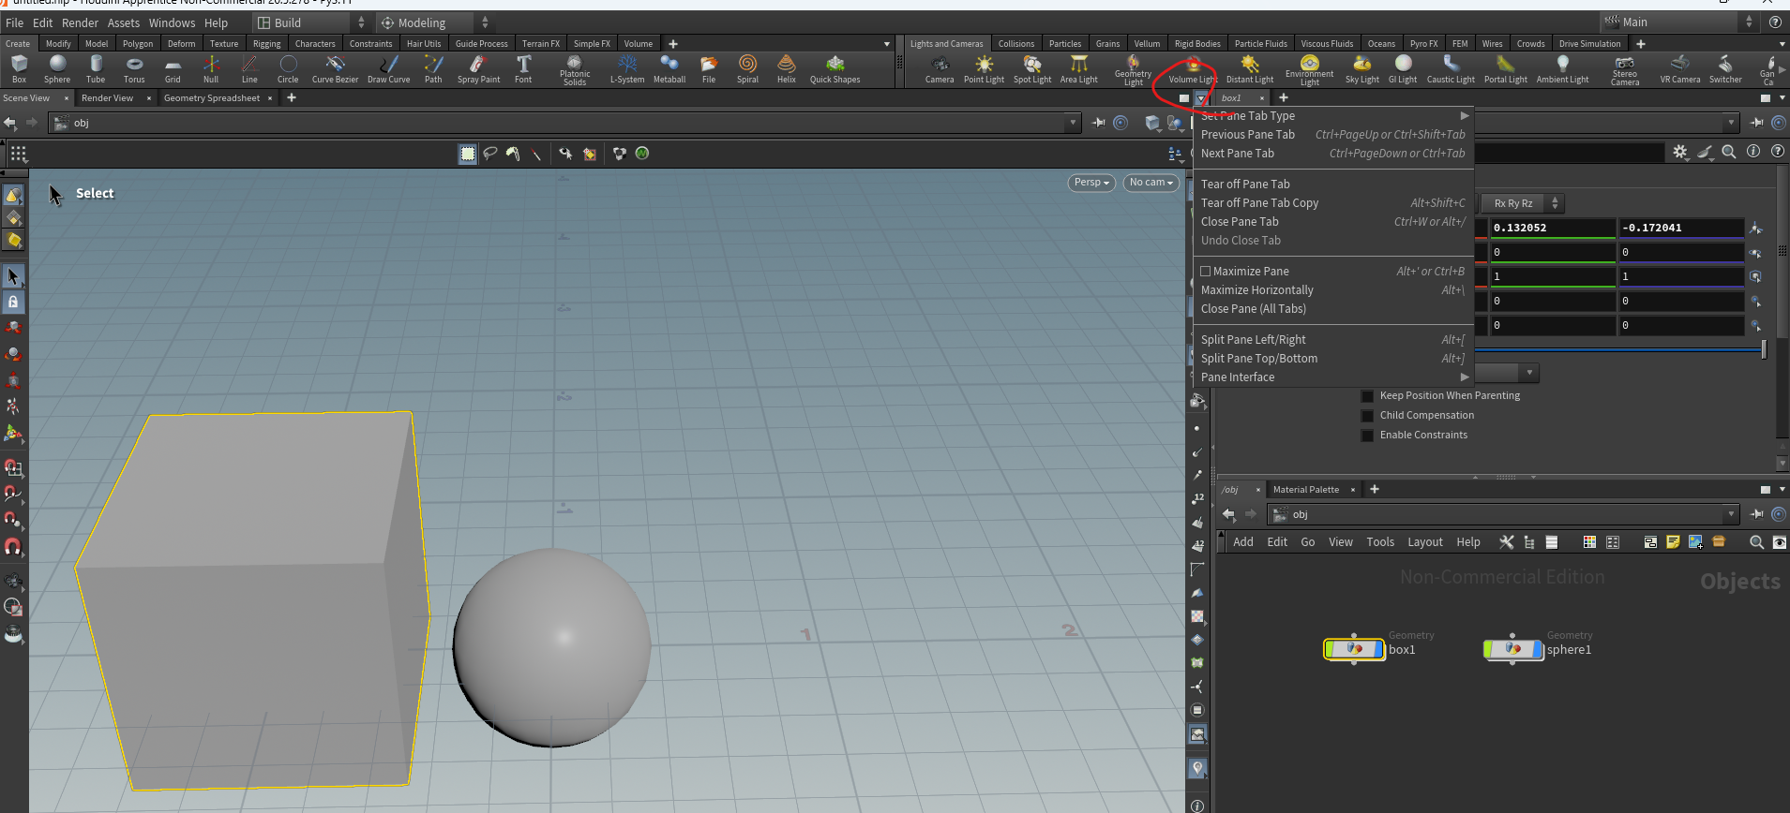Create an L-System from the shelf
The width and height of the screenshot is (1790, 813).
[627, 68]
